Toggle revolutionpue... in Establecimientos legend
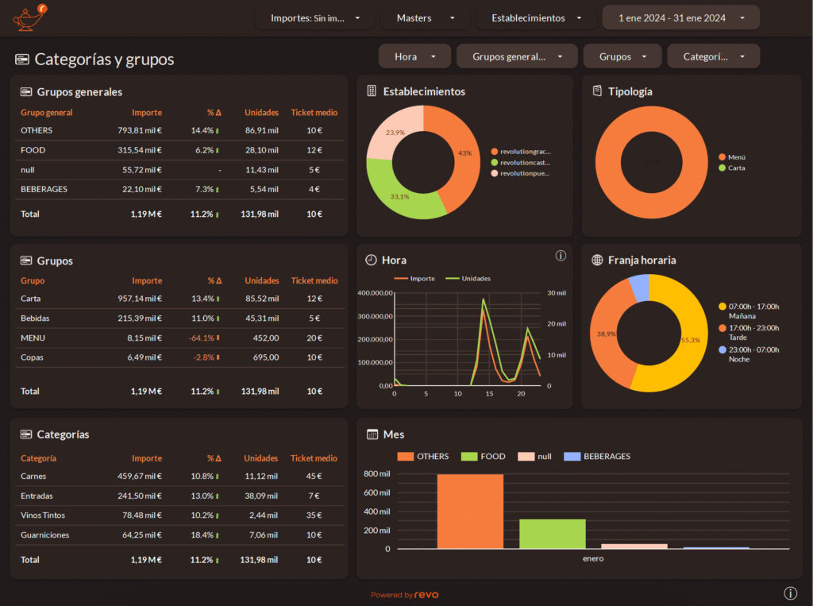 coord(521,174)
